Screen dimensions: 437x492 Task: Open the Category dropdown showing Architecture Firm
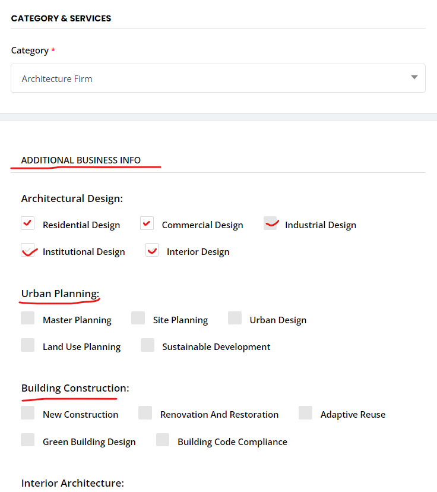pos(218,78)
